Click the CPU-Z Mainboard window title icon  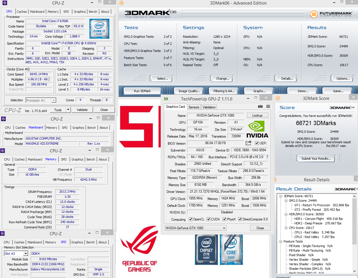click(x=3, y=119)
